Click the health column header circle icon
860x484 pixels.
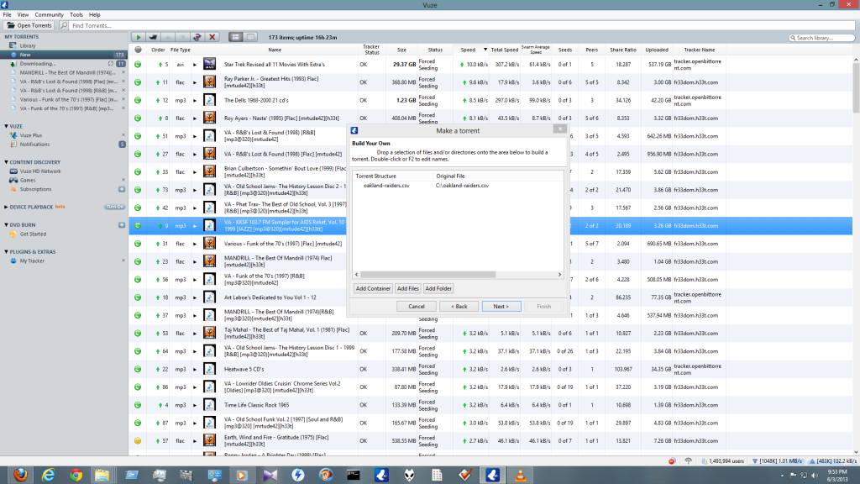(x=139, y=50)
